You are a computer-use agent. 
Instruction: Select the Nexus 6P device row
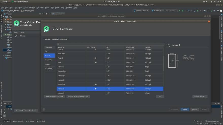[x=110, y=76]
